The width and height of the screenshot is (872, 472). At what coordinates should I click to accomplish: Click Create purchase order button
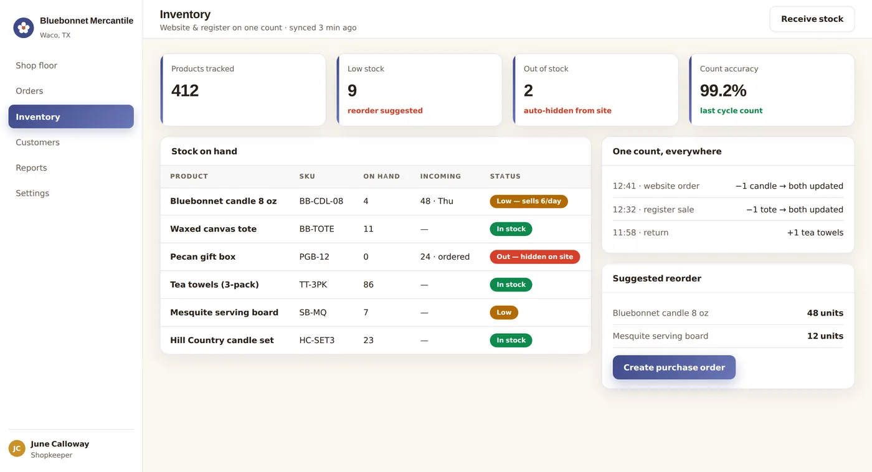pyautogui.click(x=674, y=367)
